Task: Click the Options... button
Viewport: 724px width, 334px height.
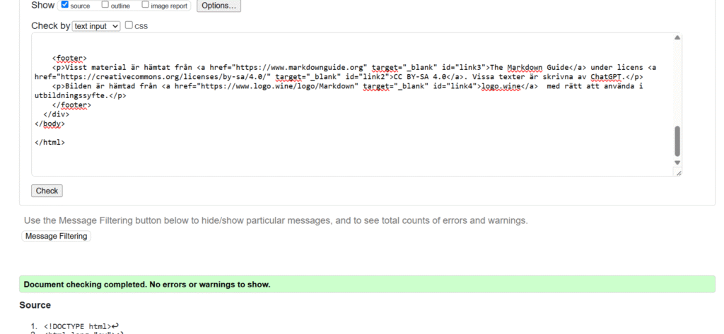Action: 218,6
